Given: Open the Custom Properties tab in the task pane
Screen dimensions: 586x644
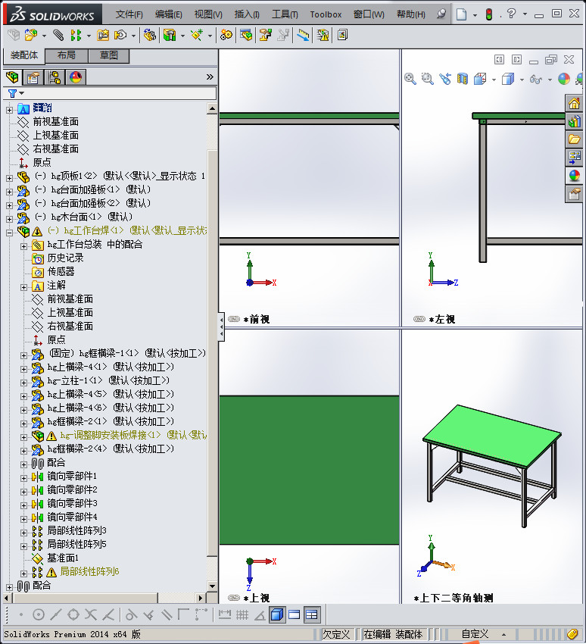Looking at the screenshot, I should [574, 193].
